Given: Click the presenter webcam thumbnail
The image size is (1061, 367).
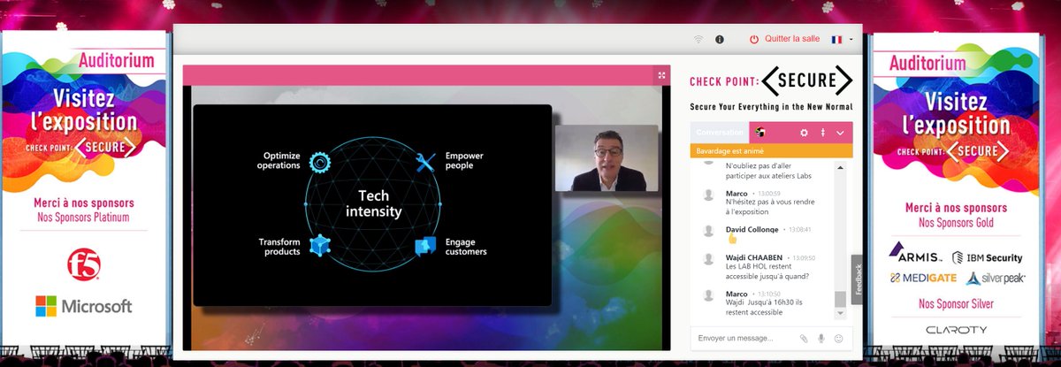Looking at the screenshot, I should coord(607,157).
